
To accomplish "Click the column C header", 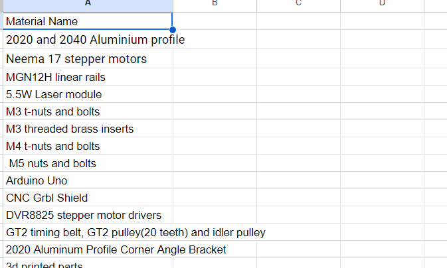I will coord(298,4).
